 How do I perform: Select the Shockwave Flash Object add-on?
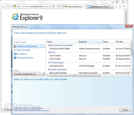tap(60, 49)
